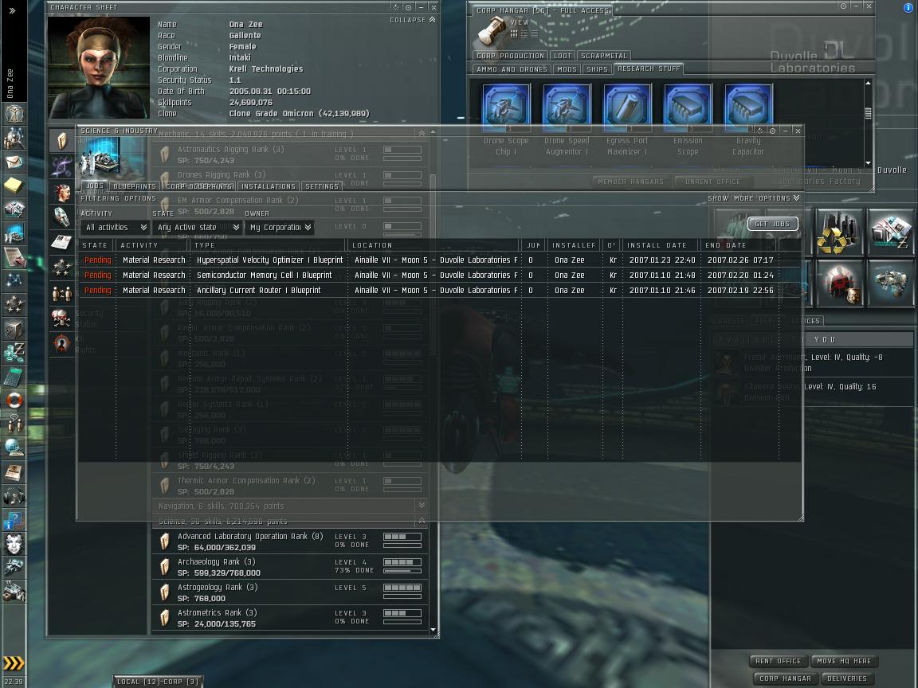Select skull Security Status icon

61,318
